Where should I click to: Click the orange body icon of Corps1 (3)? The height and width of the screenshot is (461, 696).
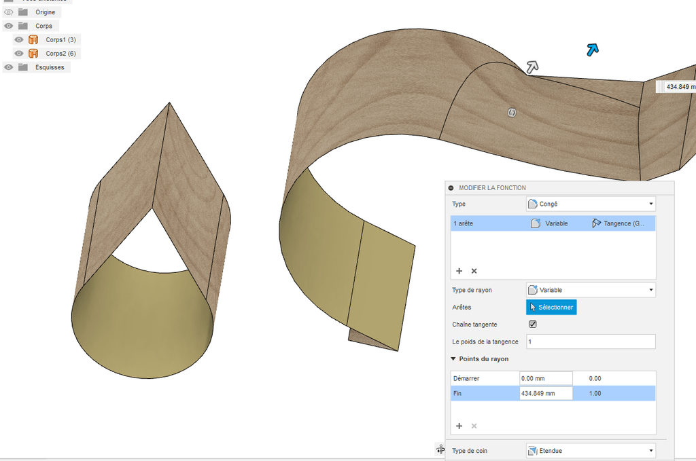33,39
